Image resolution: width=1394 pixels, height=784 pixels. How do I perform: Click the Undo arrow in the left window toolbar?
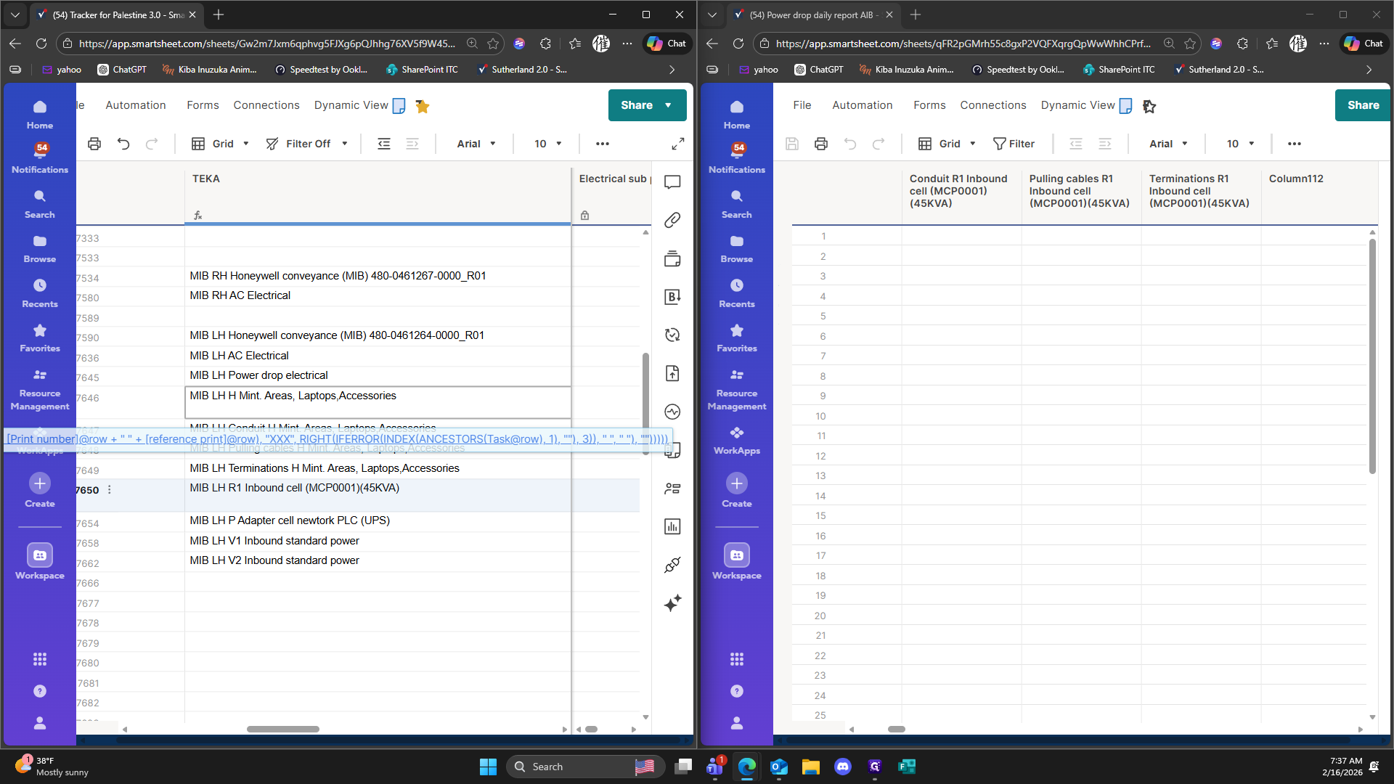(x=123, y=144)
